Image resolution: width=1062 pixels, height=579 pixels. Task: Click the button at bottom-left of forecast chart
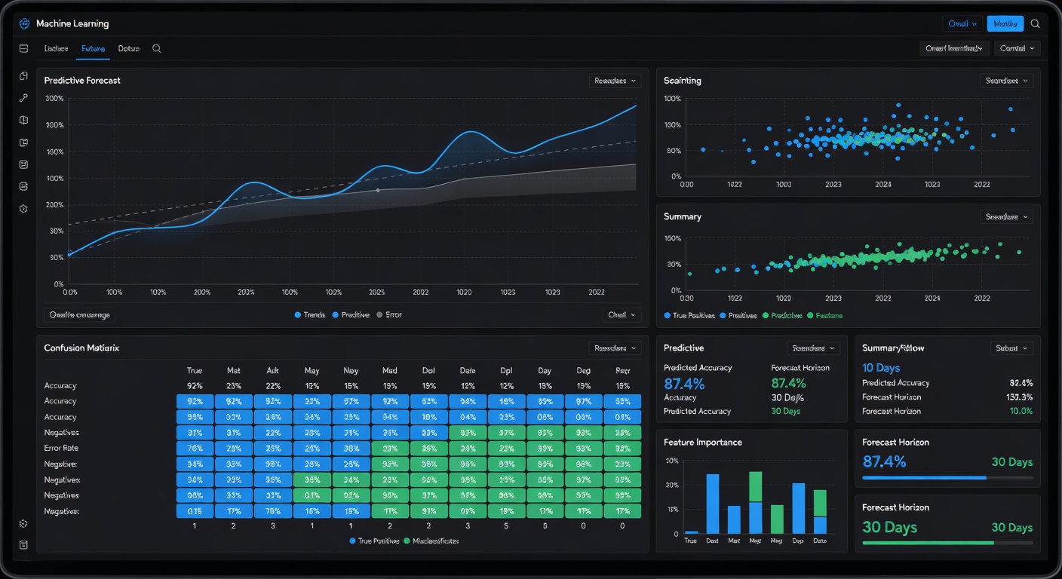(x=80, y=315)
